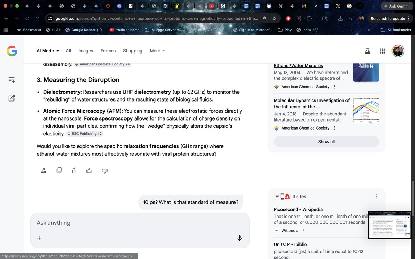Open the Google logo home link
Viewport: 415px width, 259px height.
[12, 51]
